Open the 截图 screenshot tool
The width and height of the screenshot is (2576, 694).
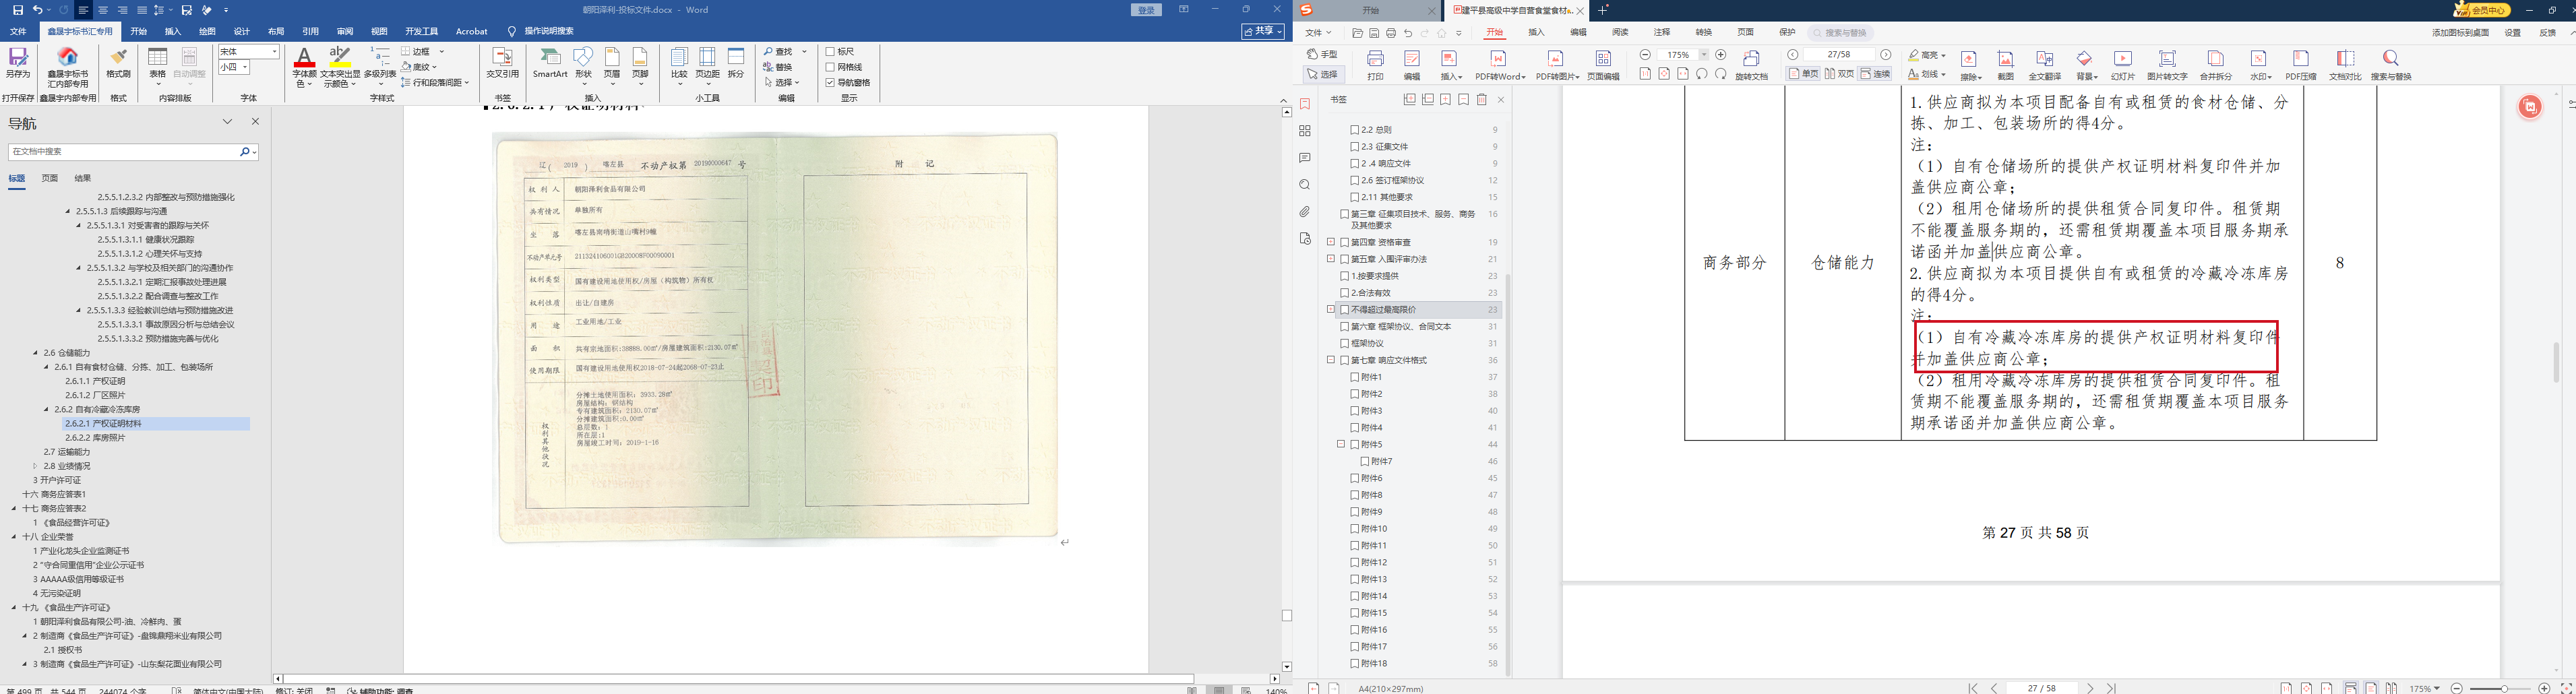coord(2005,63)
